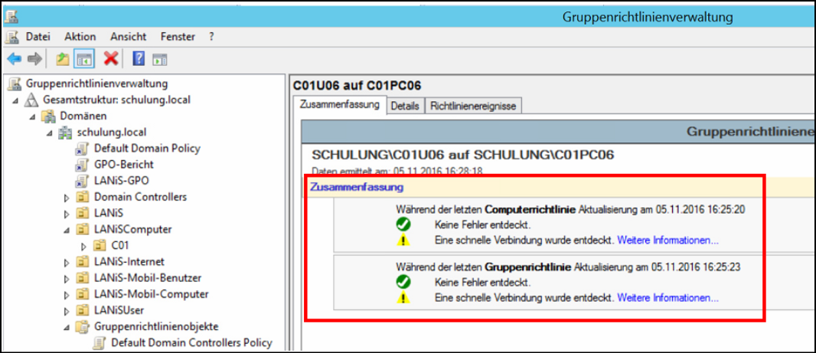Screen dimensions: 816x353
Task: Click the forest icon beside Gesamtstruktur
Action: pyautogui.click(x=31, y=100)
